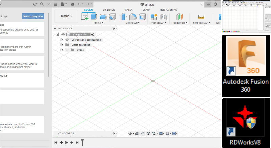Switch to the SUPERFICIE tab

109,10
